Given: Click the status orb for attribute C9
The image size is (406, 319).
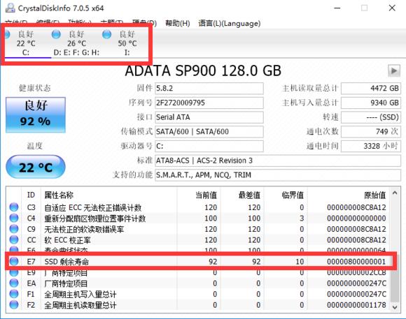Looking at the screenshot, I should click(14, 229).
